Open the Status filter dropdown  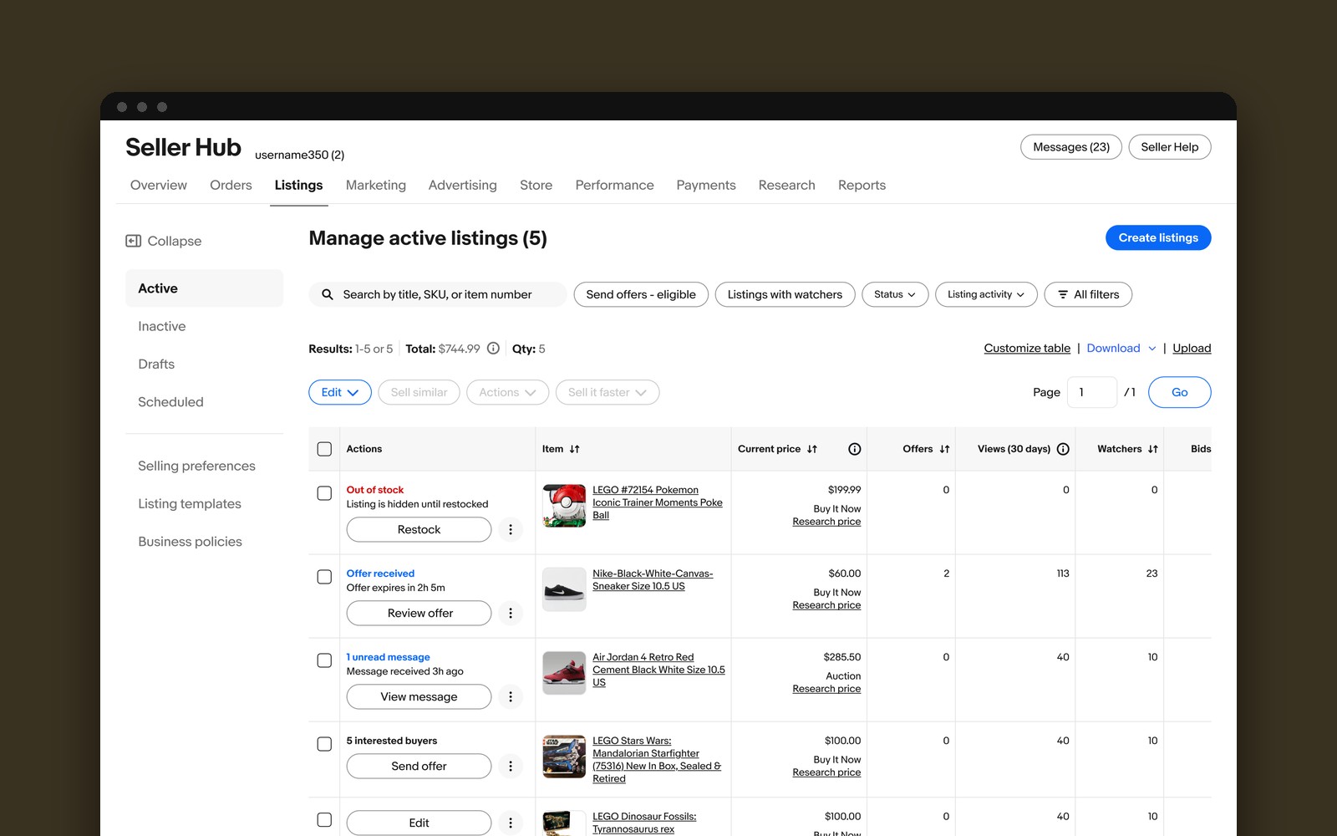point(895,294)
